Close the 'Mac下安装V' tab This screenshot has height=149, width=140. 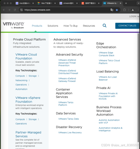[x=55, y=3]
